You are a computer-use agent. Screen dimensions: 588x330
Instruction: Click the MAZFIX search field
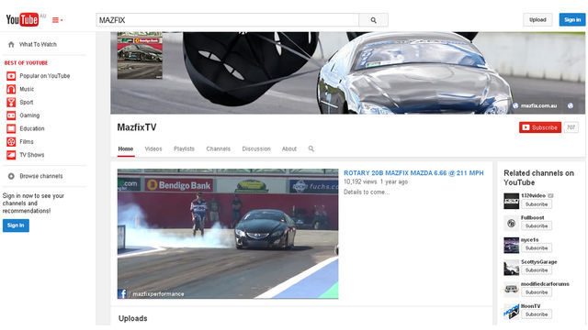click(227, 20)
